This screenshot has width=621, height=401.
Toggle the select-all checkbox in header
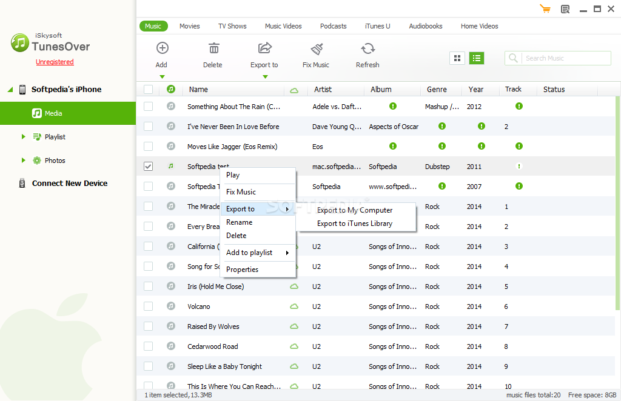(x=148, y=90)
